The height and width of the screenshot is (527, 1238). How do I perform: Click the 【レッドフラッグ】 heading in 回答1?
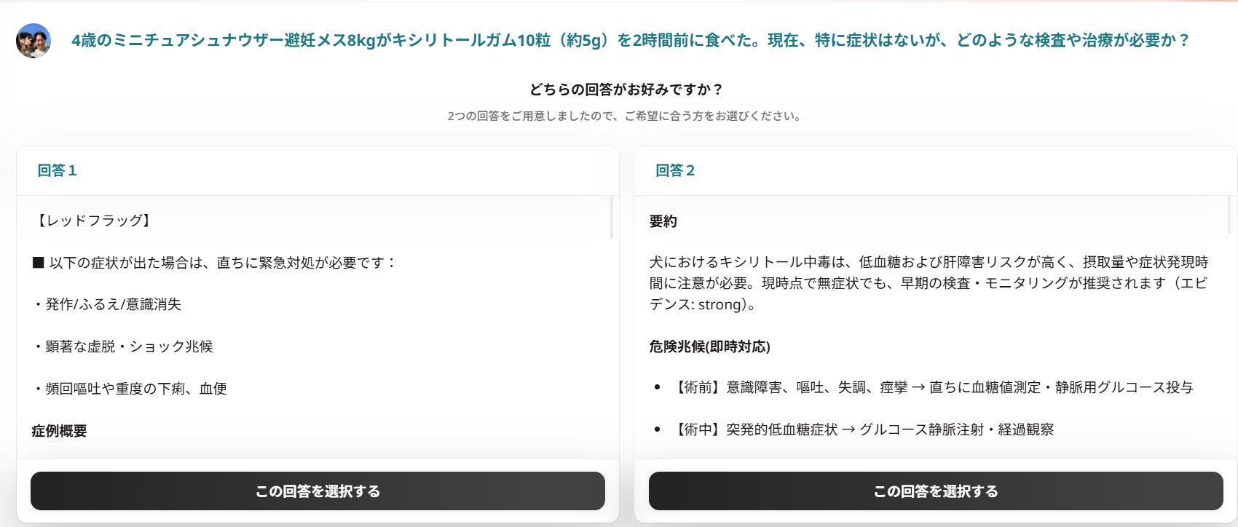coord(93,221)
